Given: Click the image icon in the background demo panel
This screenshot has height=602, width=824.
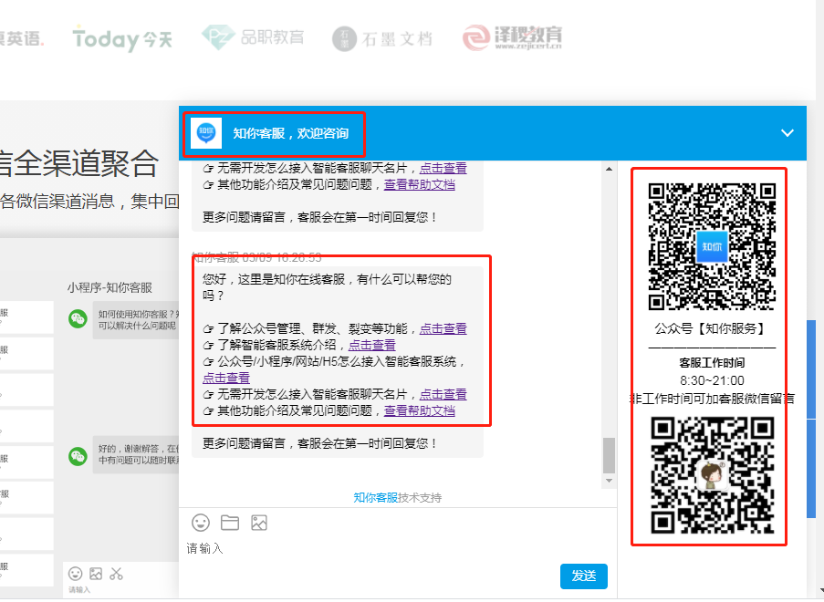Looking at the screenshot, I should 96,574.
